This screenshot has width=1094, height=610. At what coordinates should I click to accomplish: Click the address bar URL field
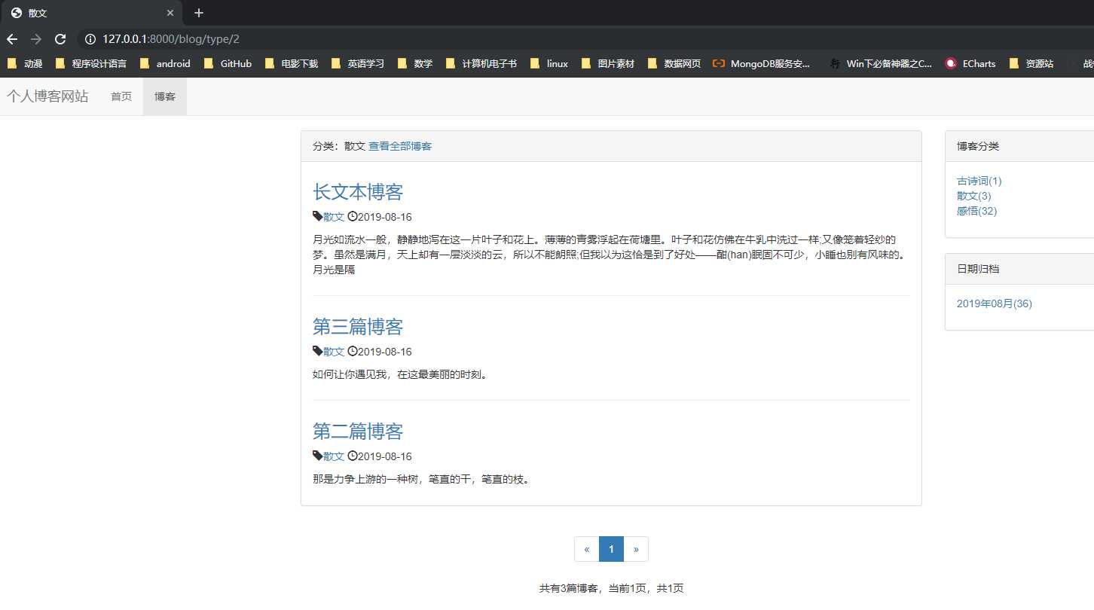[171, 39]
